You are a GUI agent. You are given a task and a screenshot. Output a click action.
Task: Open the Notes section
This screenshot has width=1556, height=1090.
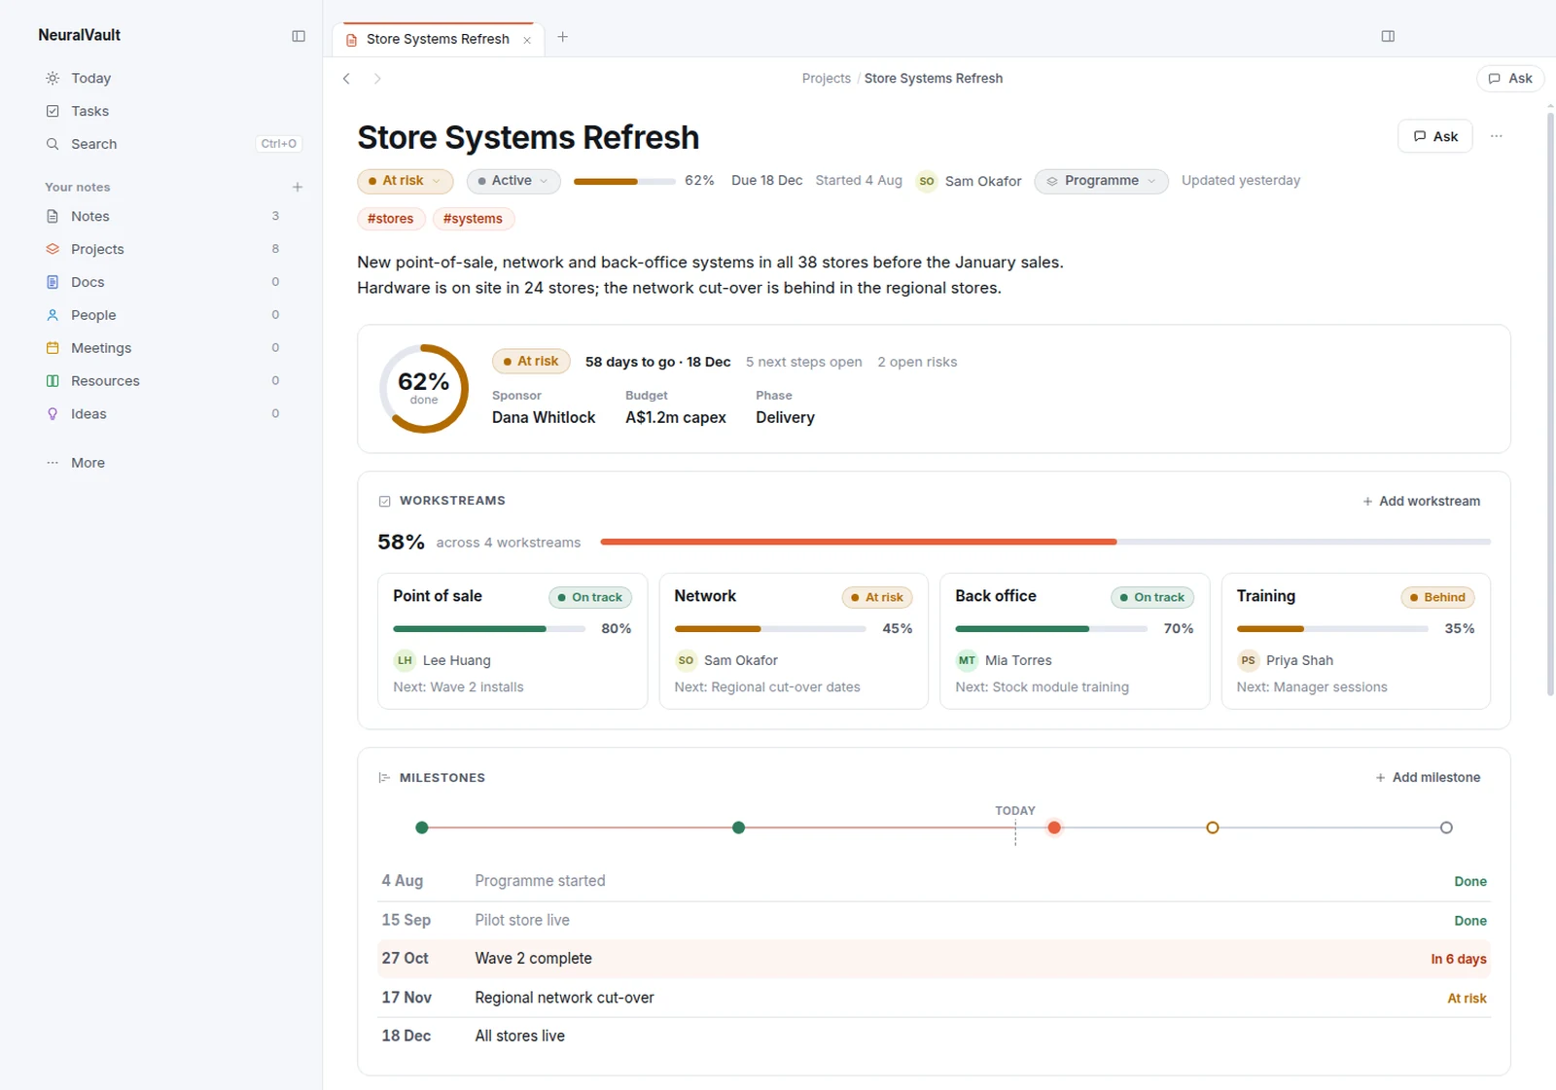[x=173, y=216]
